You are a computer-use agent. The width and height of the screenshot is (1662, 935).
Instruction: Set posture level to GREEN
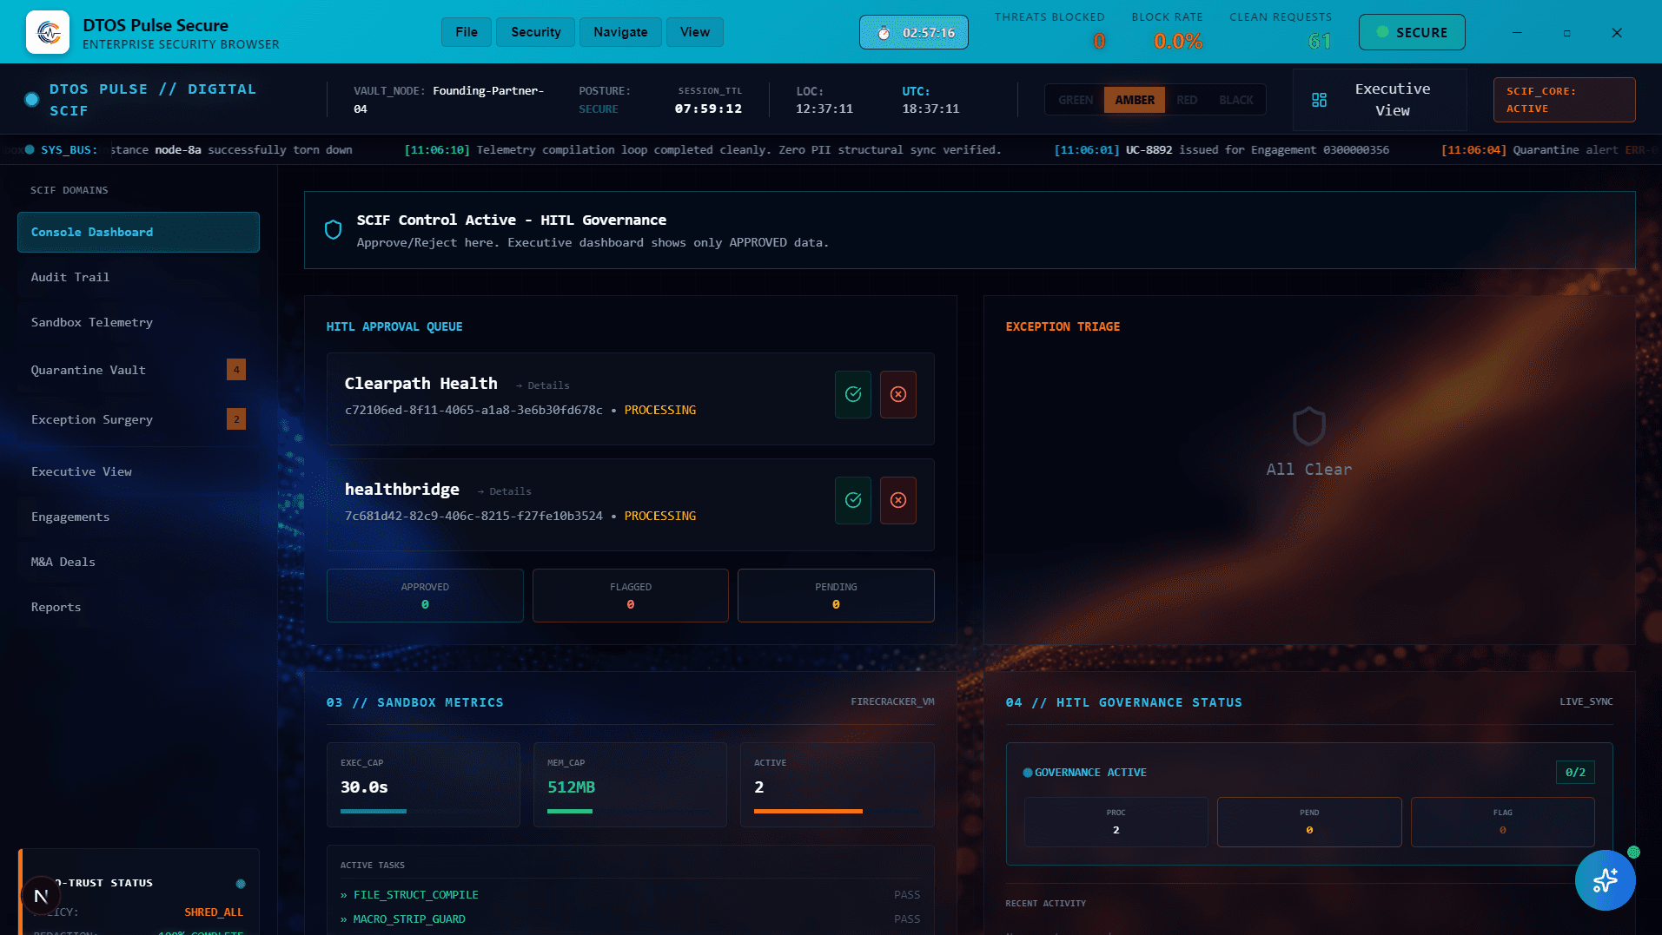(x=1075, y=100)
